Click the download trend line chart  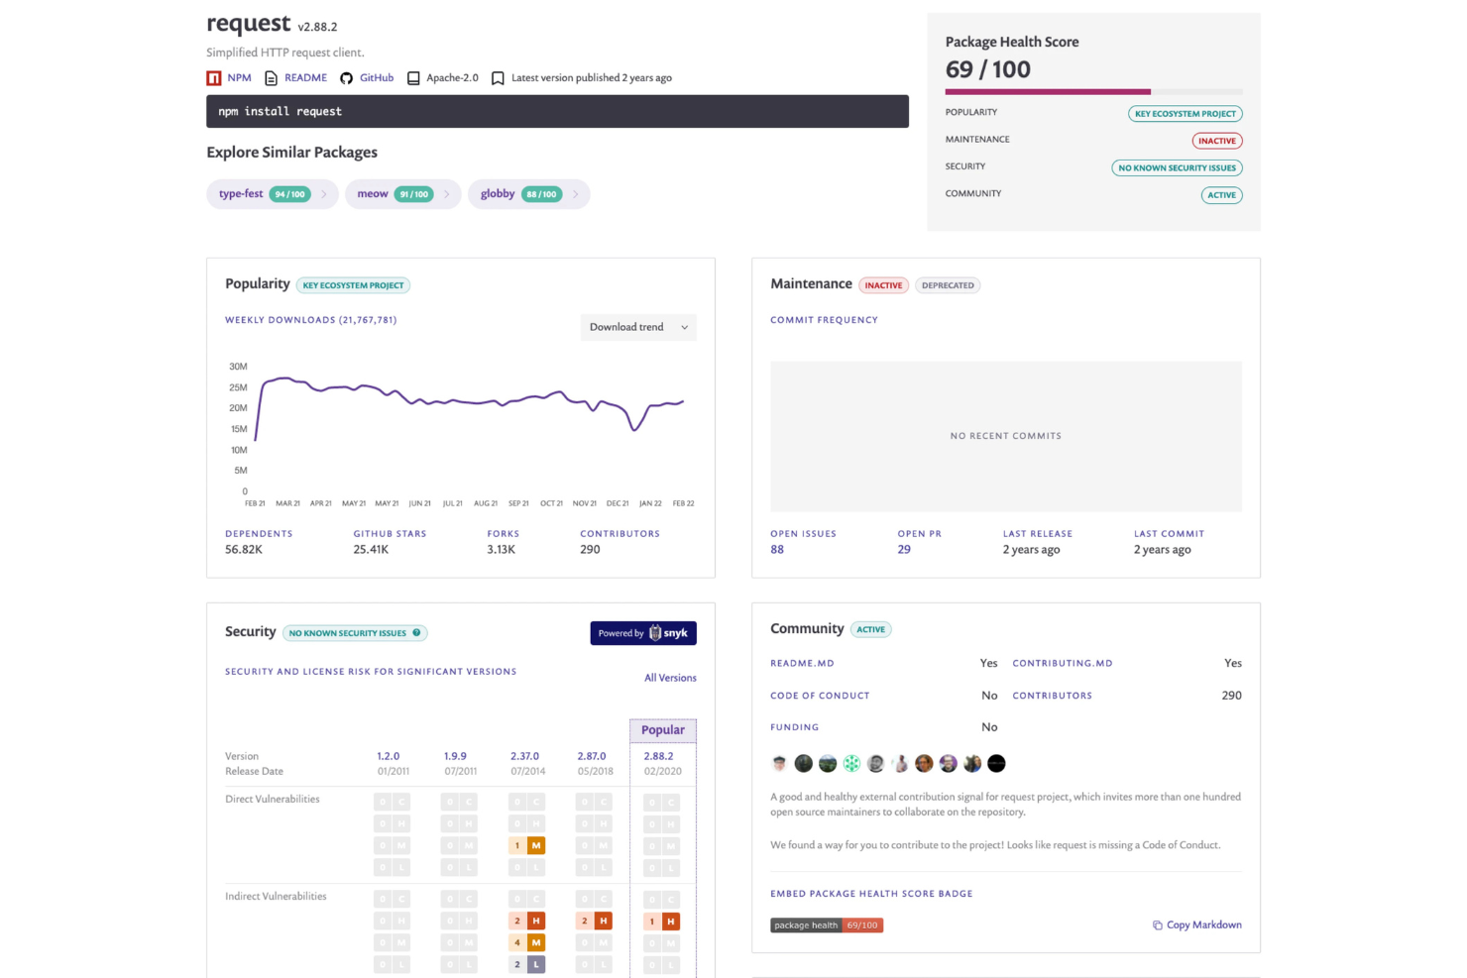click(x=470, y=408)
